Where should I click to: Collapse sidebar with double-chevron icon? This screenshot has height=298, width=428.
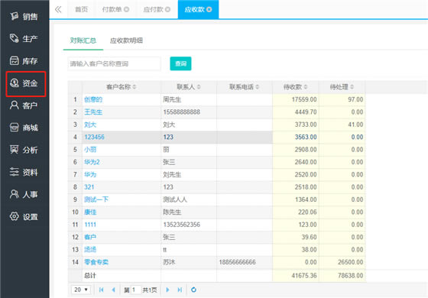[x=58, y=9]
